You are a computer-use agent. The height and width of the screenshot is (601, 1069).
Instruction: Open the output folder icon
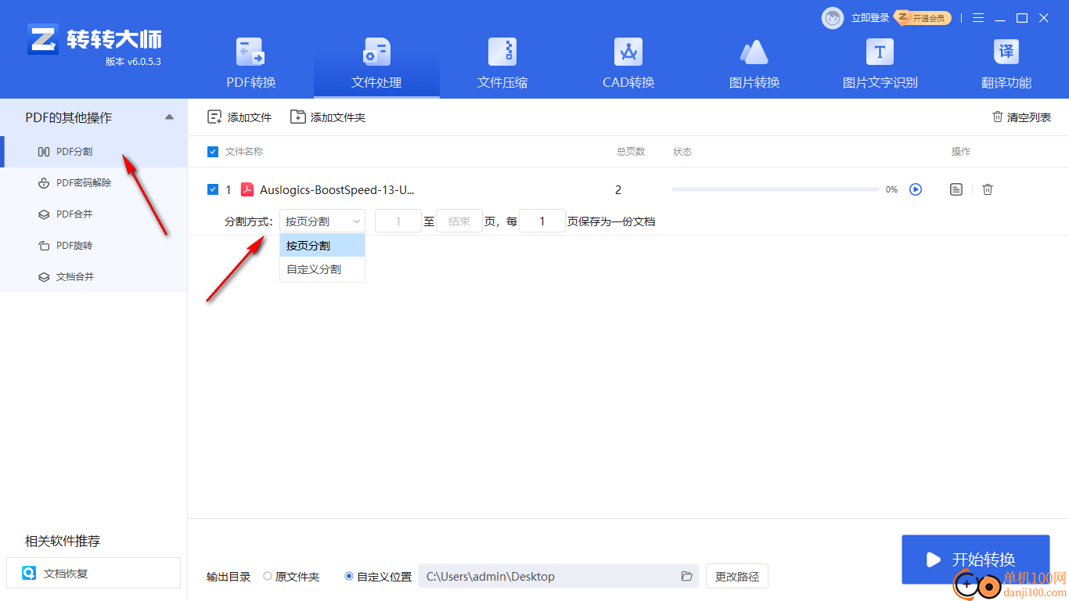point(687,577)
